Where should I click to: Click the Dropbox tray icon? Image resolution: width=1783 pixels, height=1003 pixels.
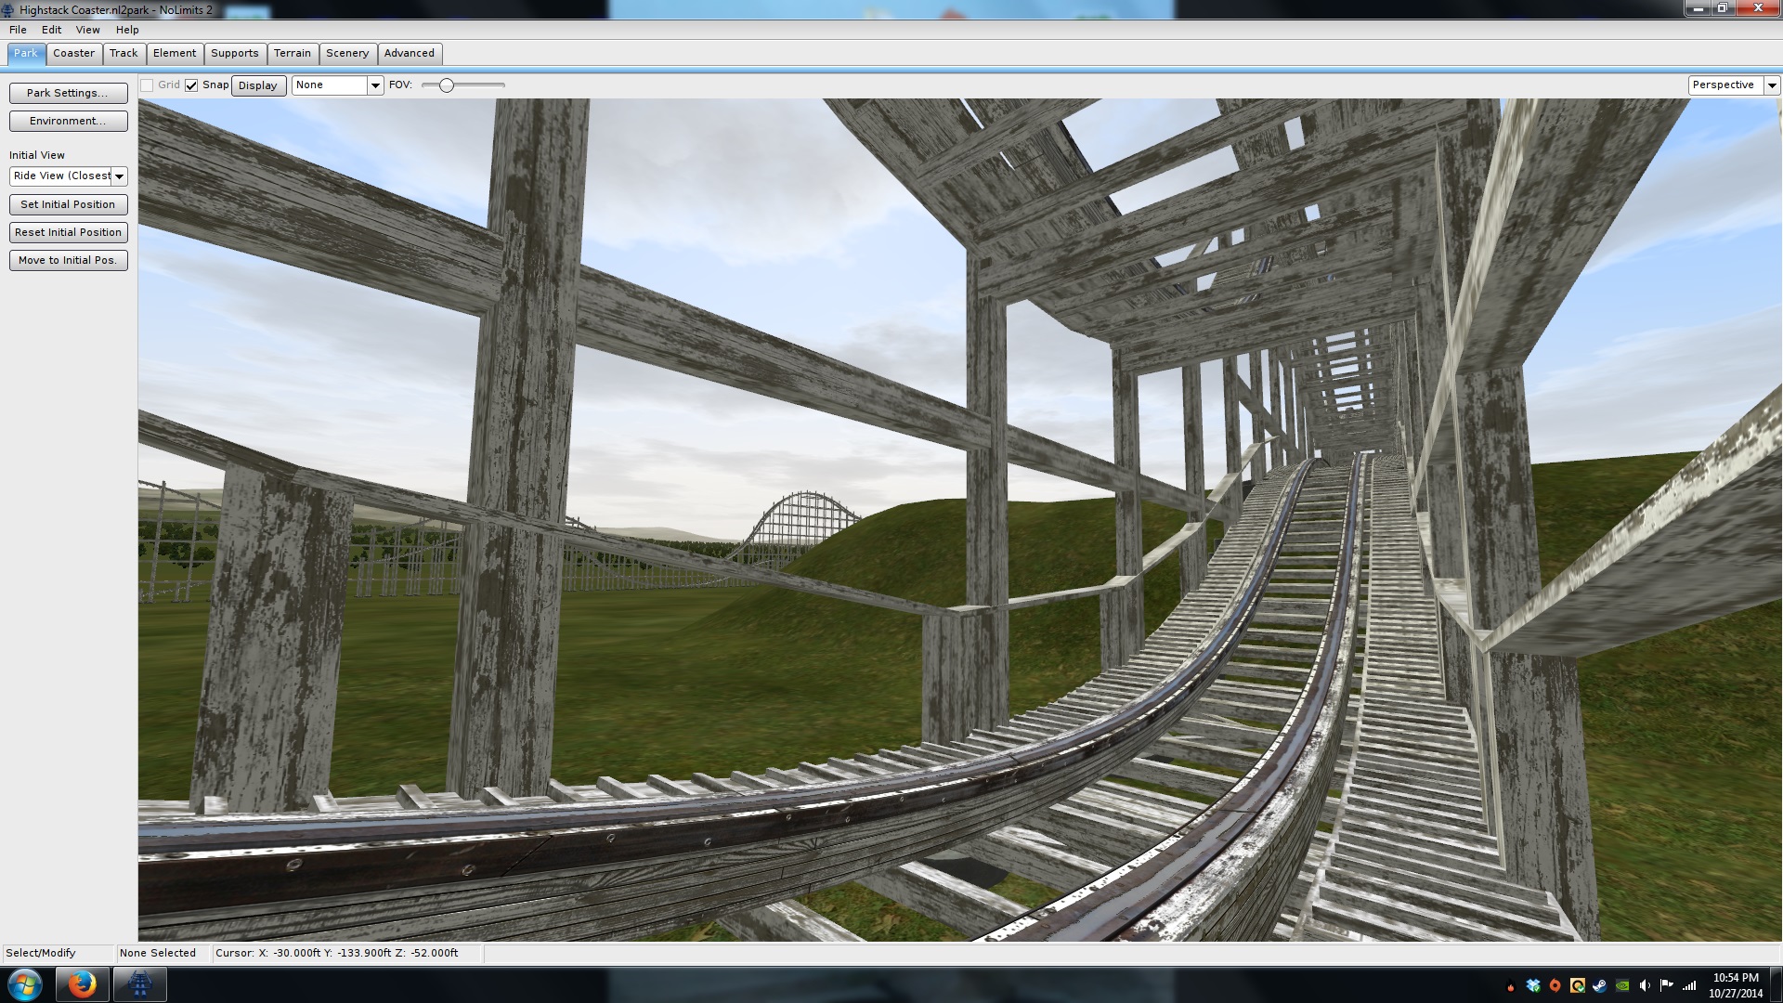[x=1533, y=985]
